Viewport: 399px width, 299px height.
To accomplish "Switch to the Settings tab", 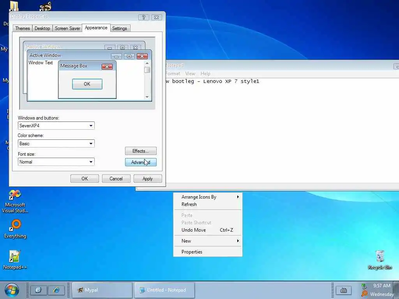I will pyautogui.click(x=120, y=28).
